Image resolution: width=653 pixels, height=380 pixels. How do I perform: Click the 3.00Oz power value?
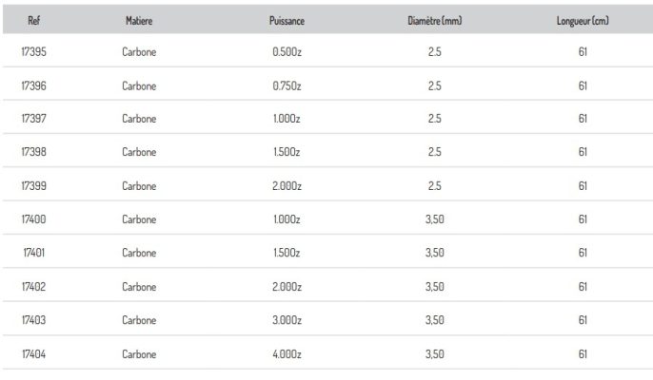pos(287,320)
